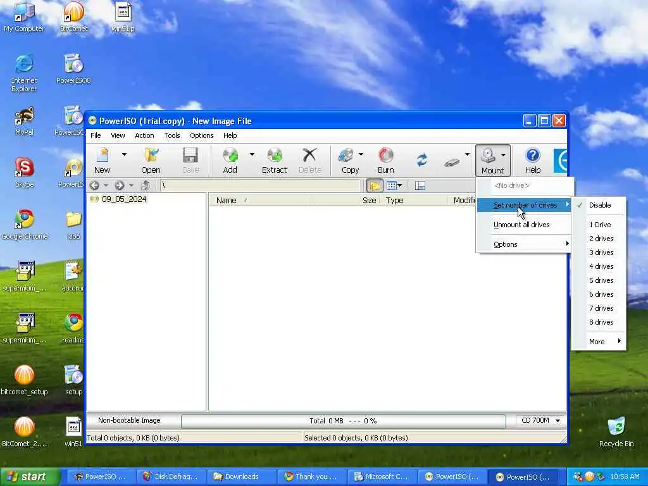
Task: Select 1 Drive in the submenu
Action: (599, 225)
